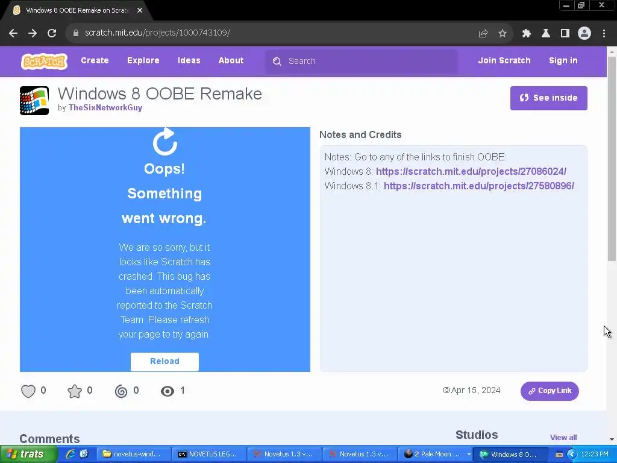The height and width of the screenshot is (463, 617).
Task: Click the eye views icon
Action: point(168,391)
